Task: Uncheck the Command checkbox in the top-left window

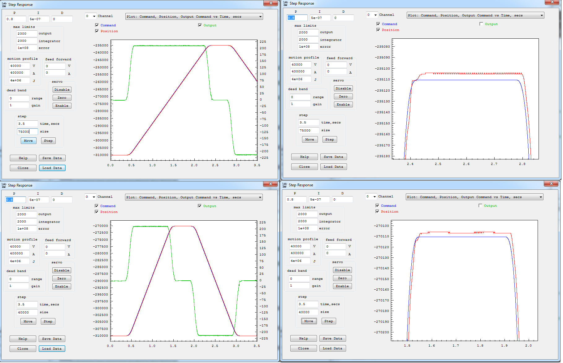Action: point(97,25)
